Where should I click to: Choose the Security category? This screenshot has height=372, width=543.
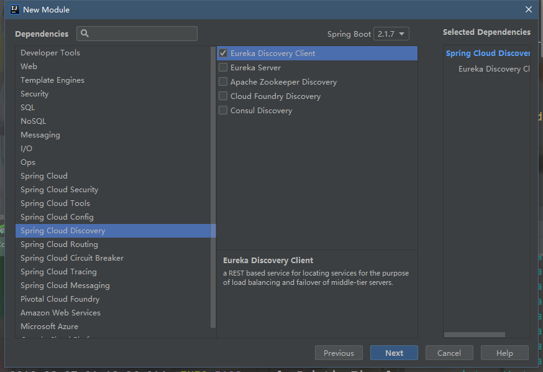(x=113, y=93)
